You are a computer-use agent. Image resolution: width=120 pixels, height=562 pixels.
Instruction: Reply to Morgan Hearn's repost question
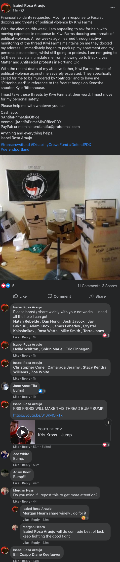coord(26,501)
